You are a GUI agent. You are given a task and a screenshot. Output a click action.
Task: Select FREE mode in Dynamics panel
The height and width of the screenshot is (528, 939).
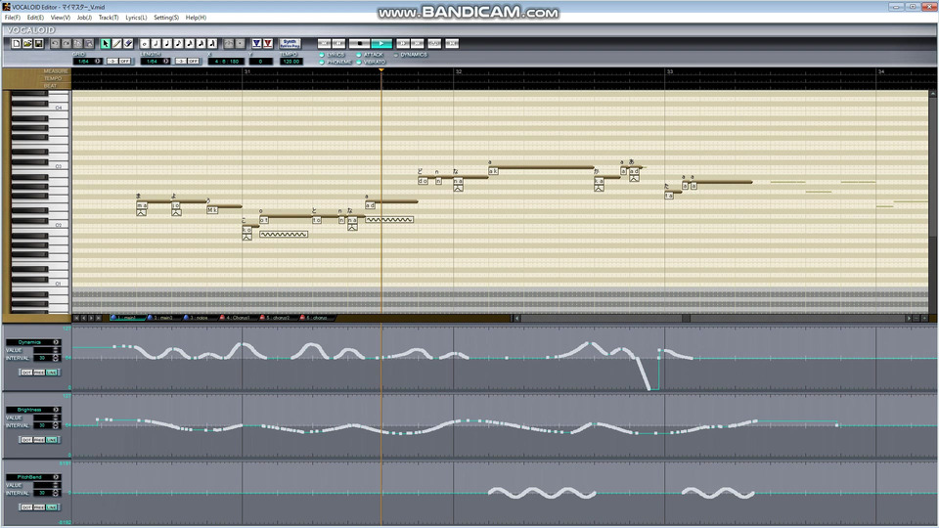click(39, 373)
